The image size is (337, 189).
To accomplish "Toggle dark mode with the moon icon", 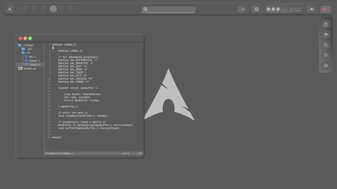I will (x=326, y=45).
